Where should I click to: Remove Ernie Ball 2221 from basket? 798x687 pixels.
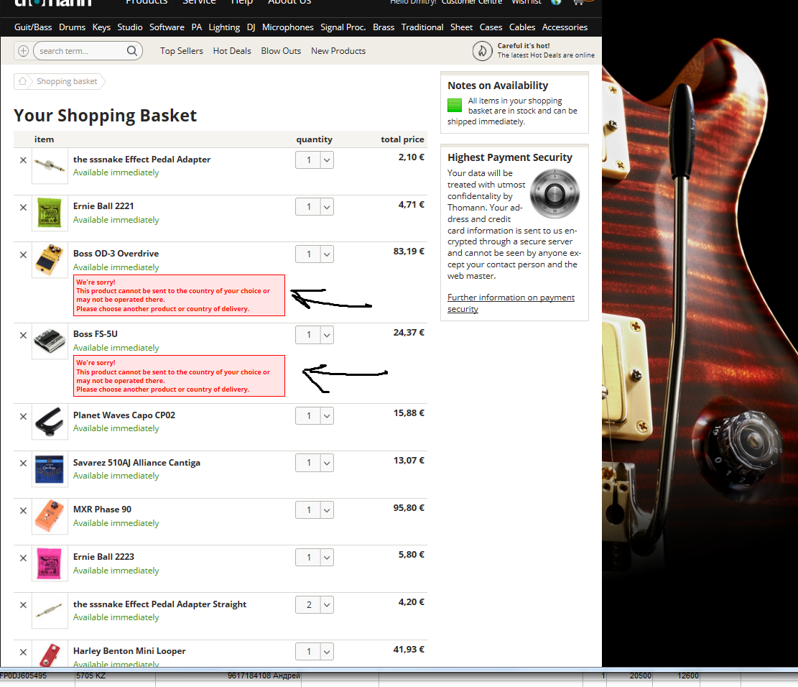pos(23,207)
